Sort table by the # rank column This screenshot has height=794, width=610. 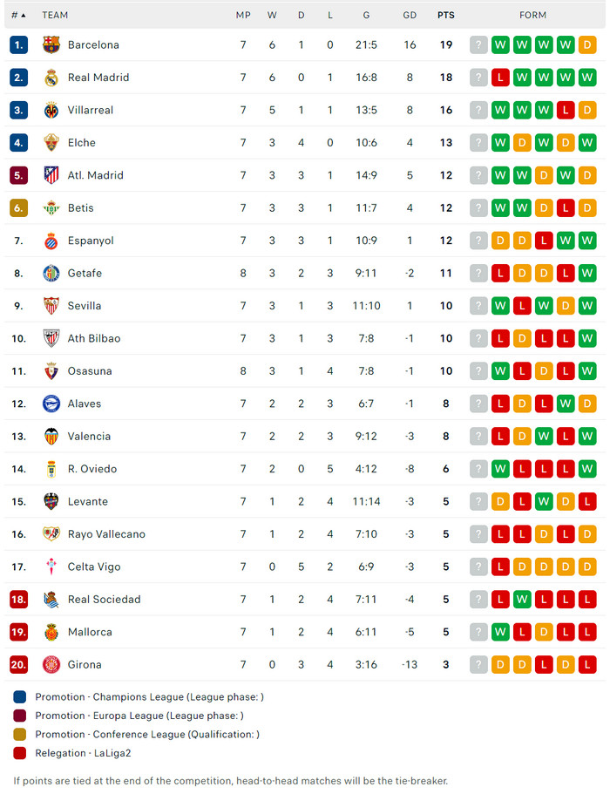[18, 15]
